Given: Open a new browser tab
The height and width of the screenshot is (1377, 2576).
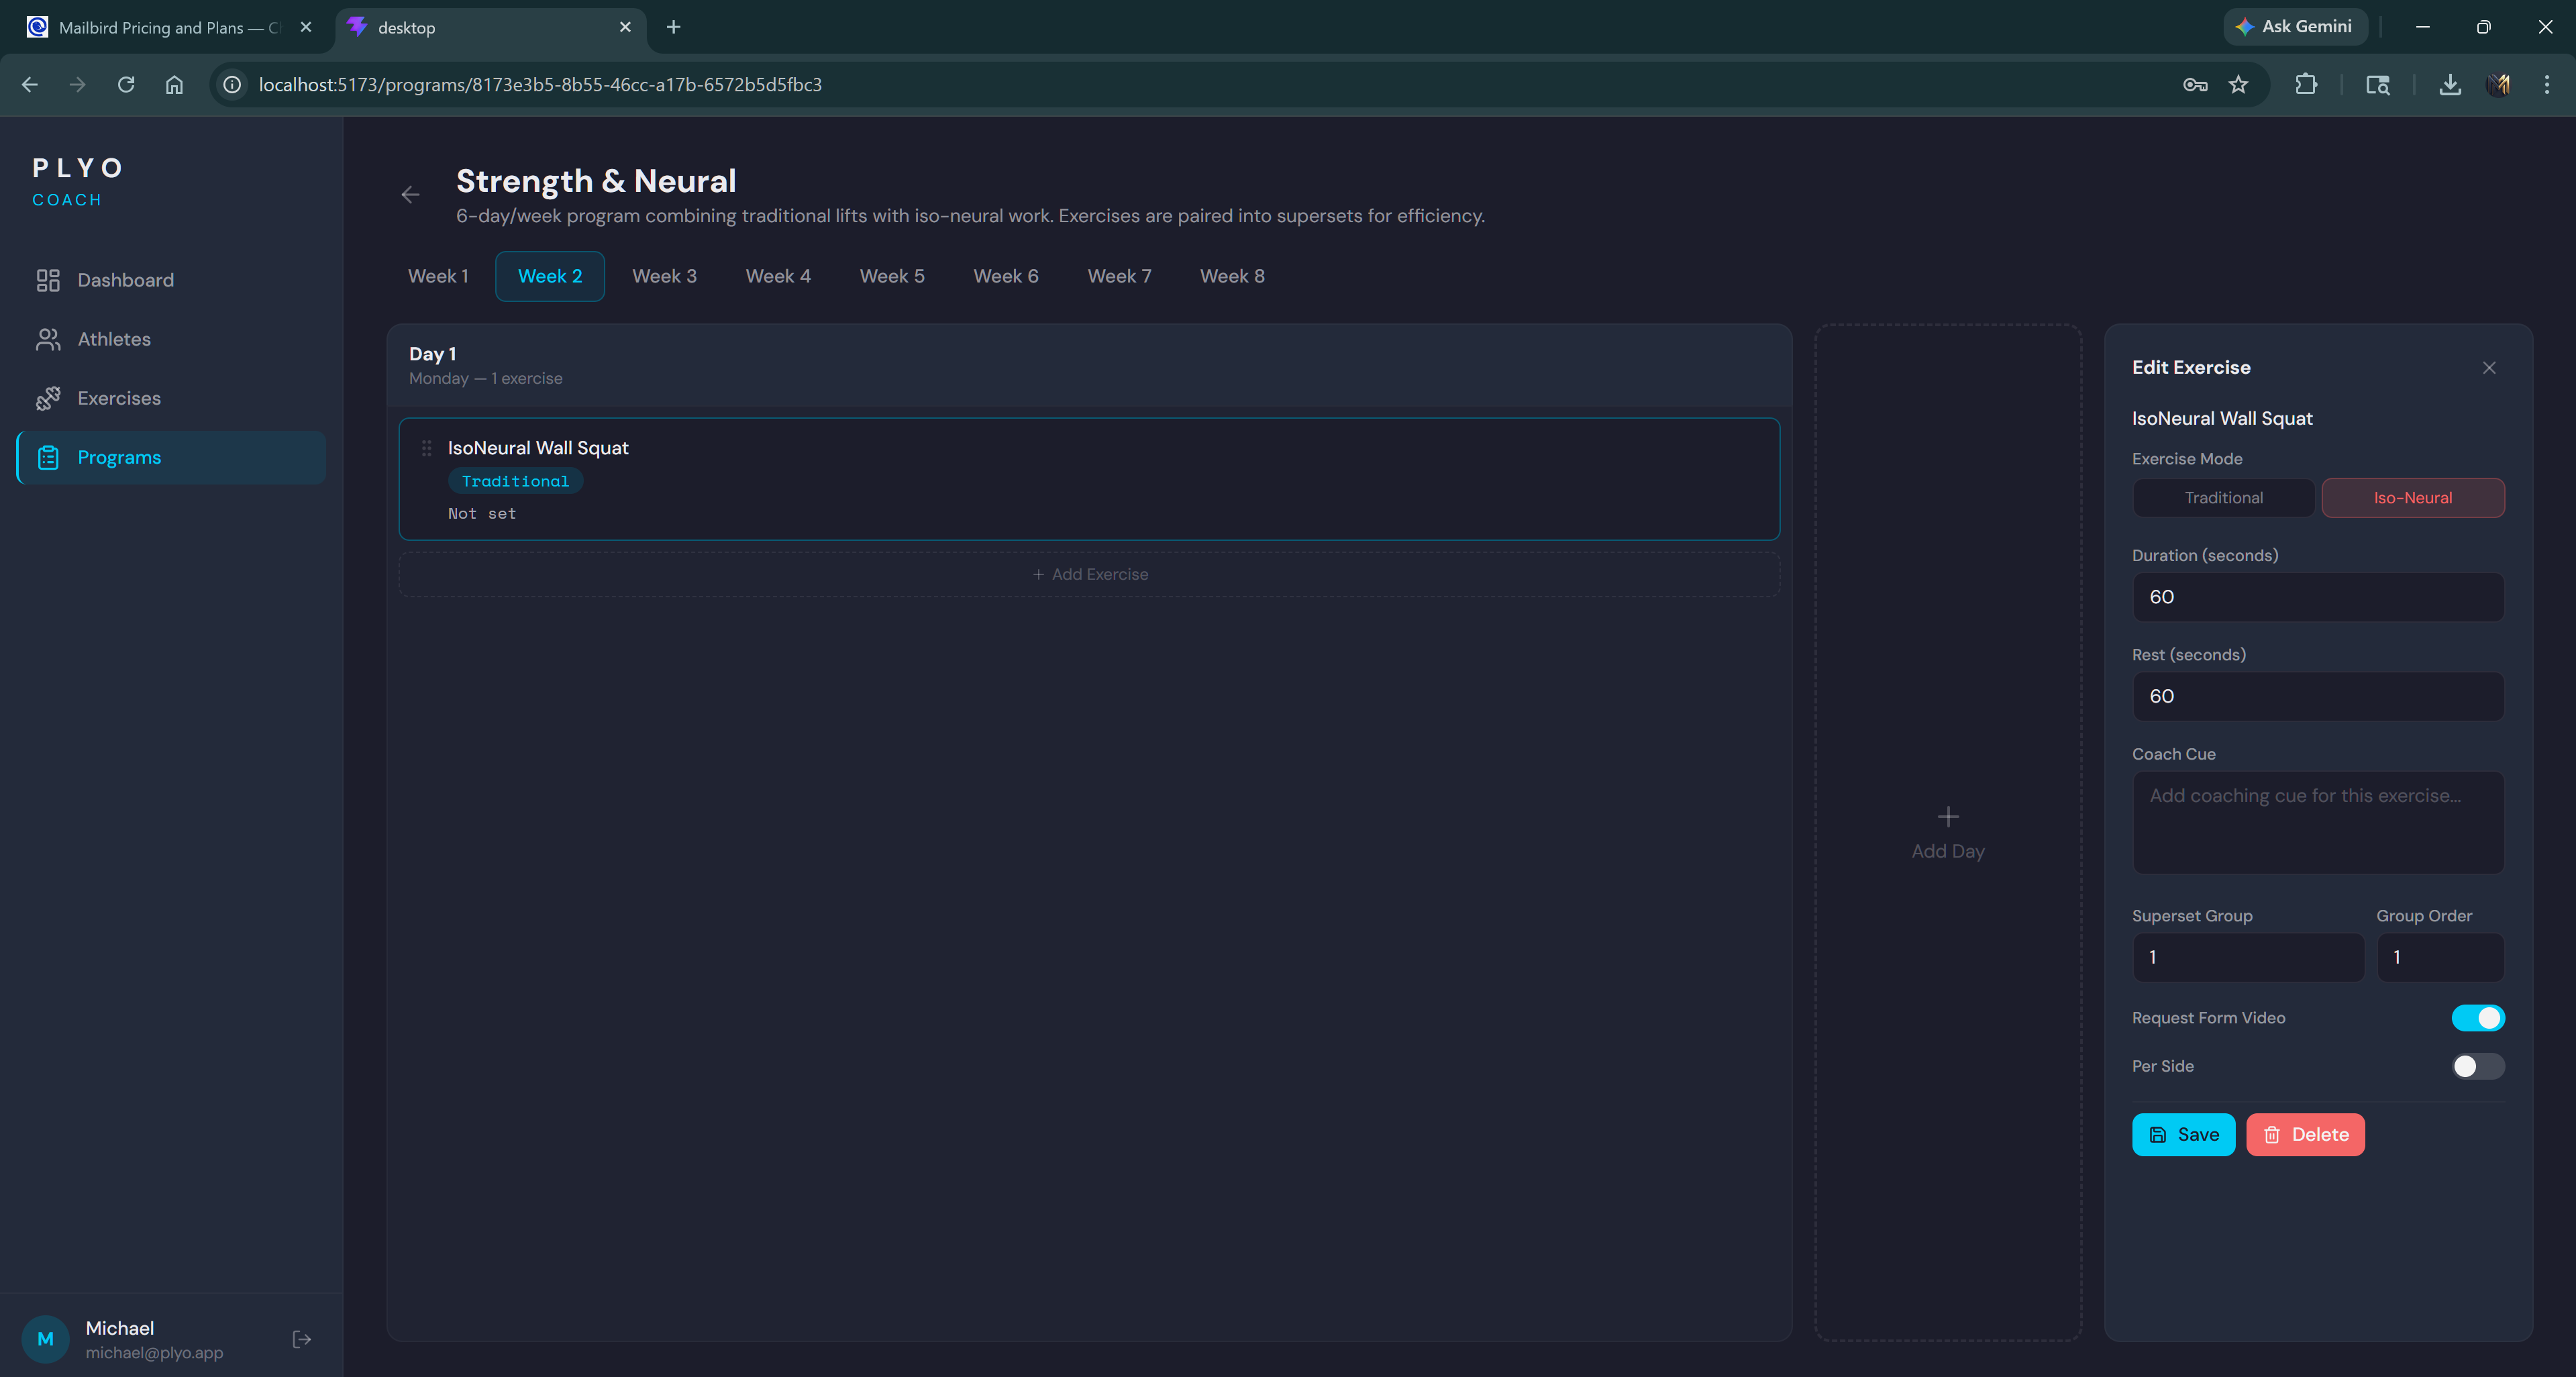Looking at the screenshot, I should pyautogui.click(x=673, y=27).
